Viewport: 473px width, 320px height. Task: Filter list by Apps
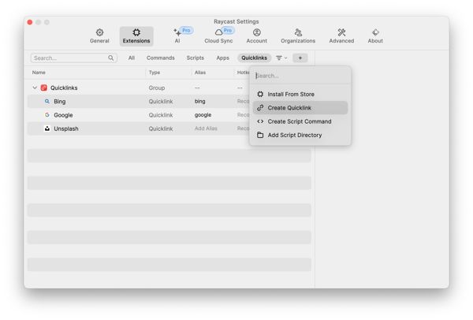coord(222,58)
